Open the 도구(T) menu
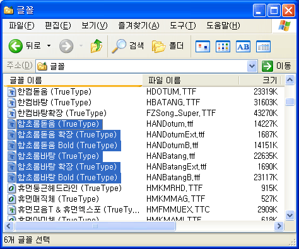 [x=183, y=26]
